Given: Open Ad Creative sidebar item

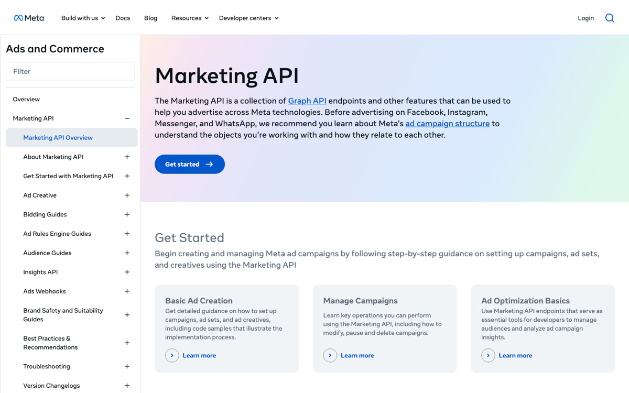Looking at the screenshot, I should point(40,195).
